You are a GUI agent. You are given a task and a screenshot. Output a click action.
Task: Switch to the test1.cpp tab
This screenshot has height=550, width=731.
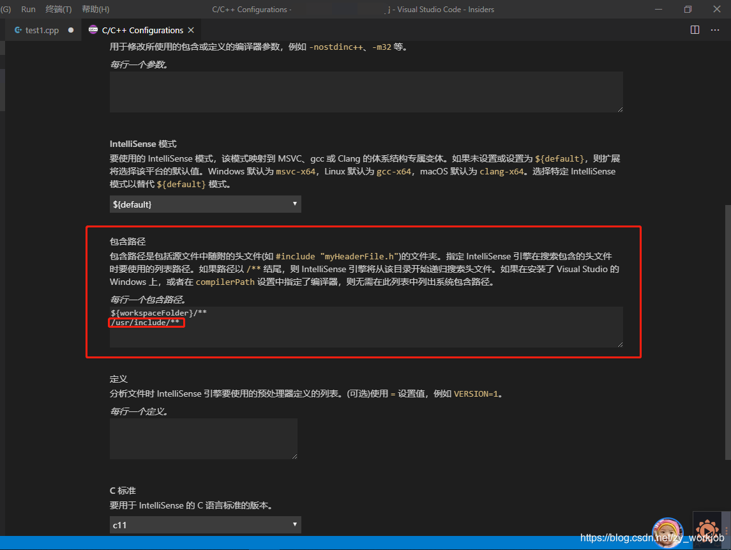point(42,30)
